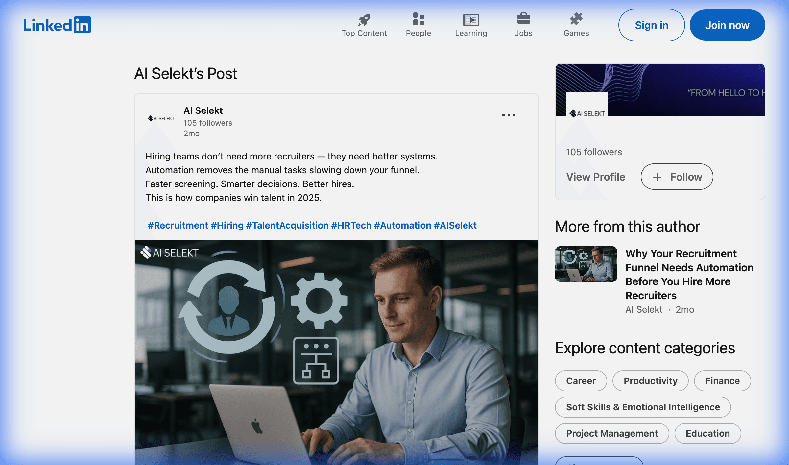Open the post's three-dot options menu
The image size is (789, 465).
pos(509,115)
